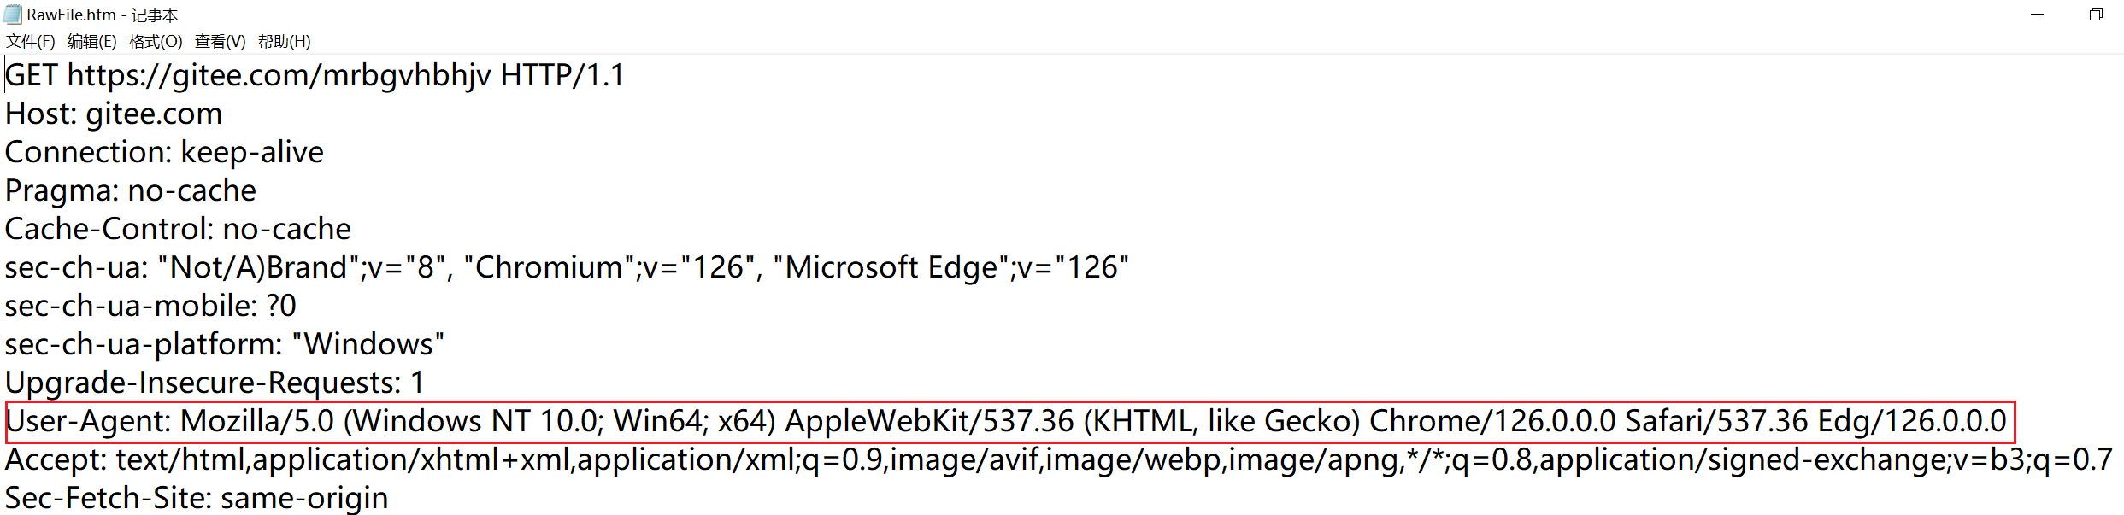Place cursor in GET request URL line
The width and height of the screenshot is (2124, 515).
tap(315, 75)
